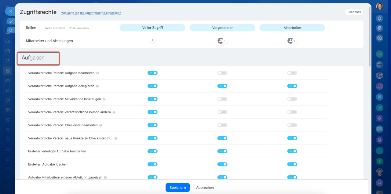The height and width of the screenshot is (194, 391).
Task: Open the shopping cart sidebar icon
Action: pos(8,129)
